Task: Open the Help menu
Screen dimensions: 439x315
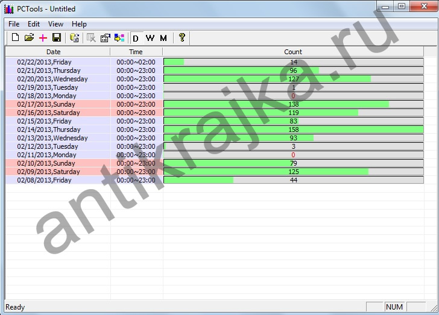Action: pyautogui.click(x=79, y=24)
